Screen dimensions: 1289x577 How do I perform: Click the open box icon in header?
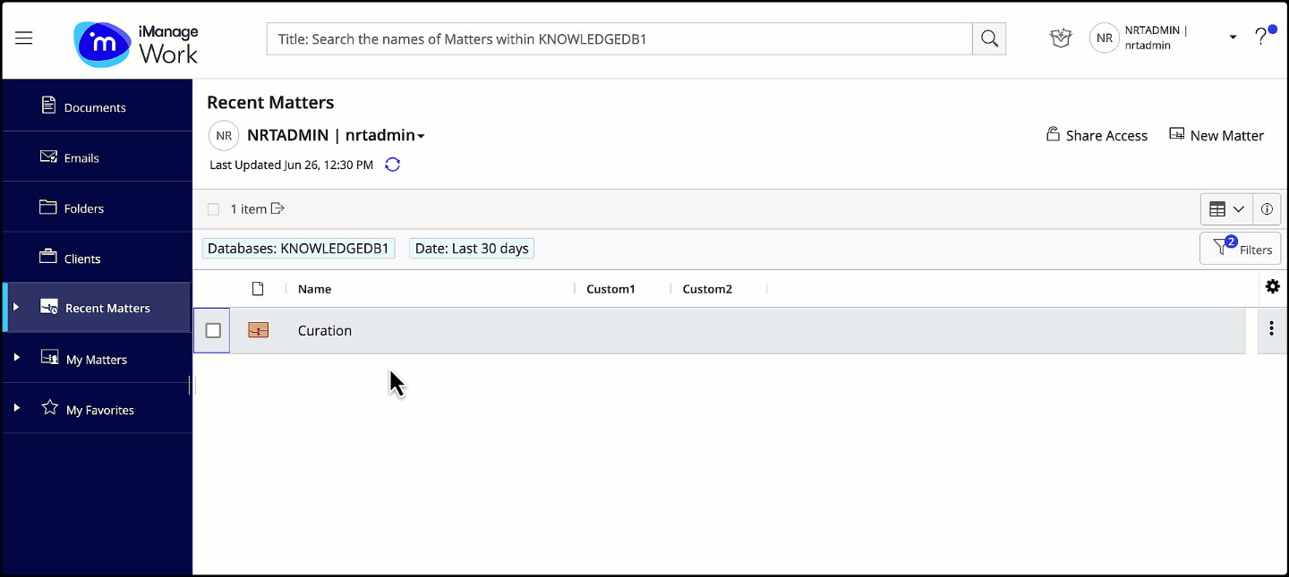click(1061, 38)
